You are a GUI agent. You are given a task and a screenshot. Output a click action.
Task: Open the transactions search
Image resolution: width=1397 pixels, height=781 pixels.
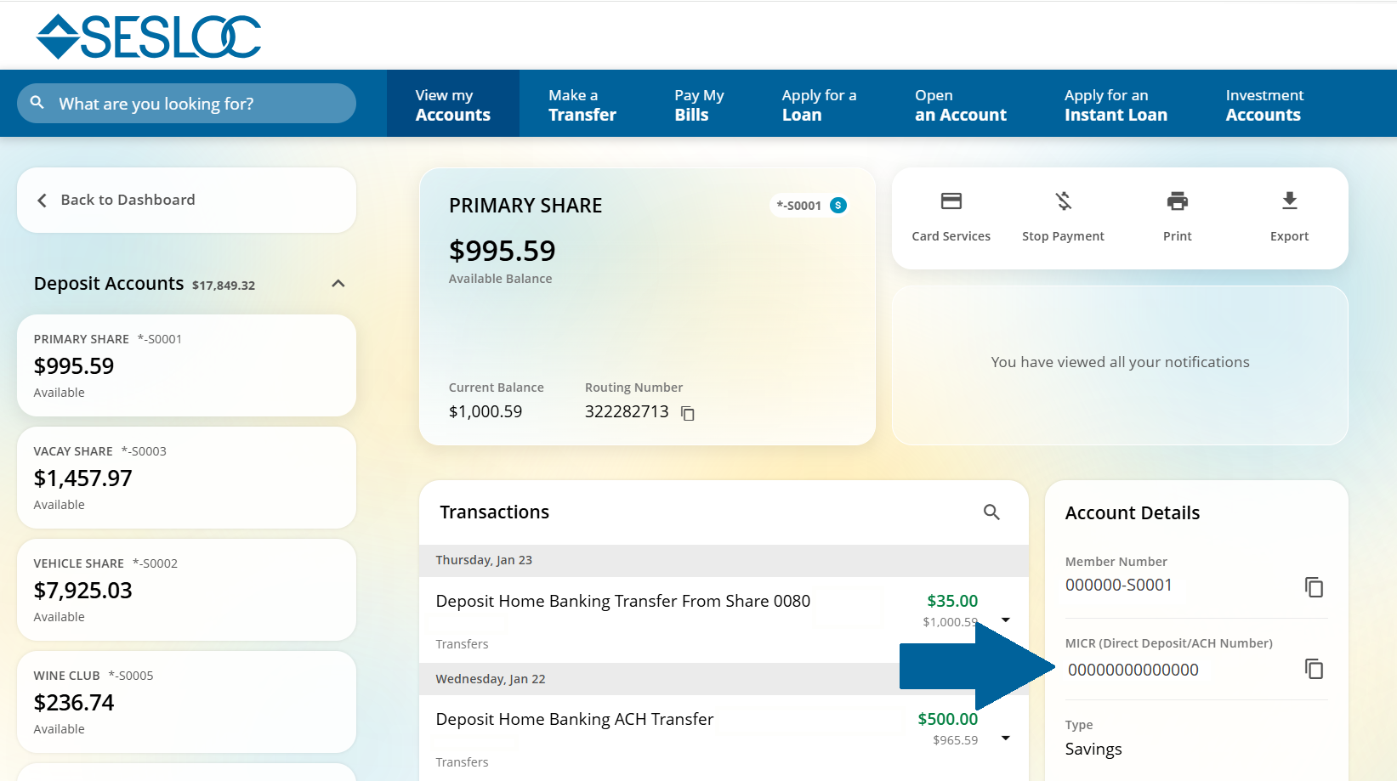991,512
